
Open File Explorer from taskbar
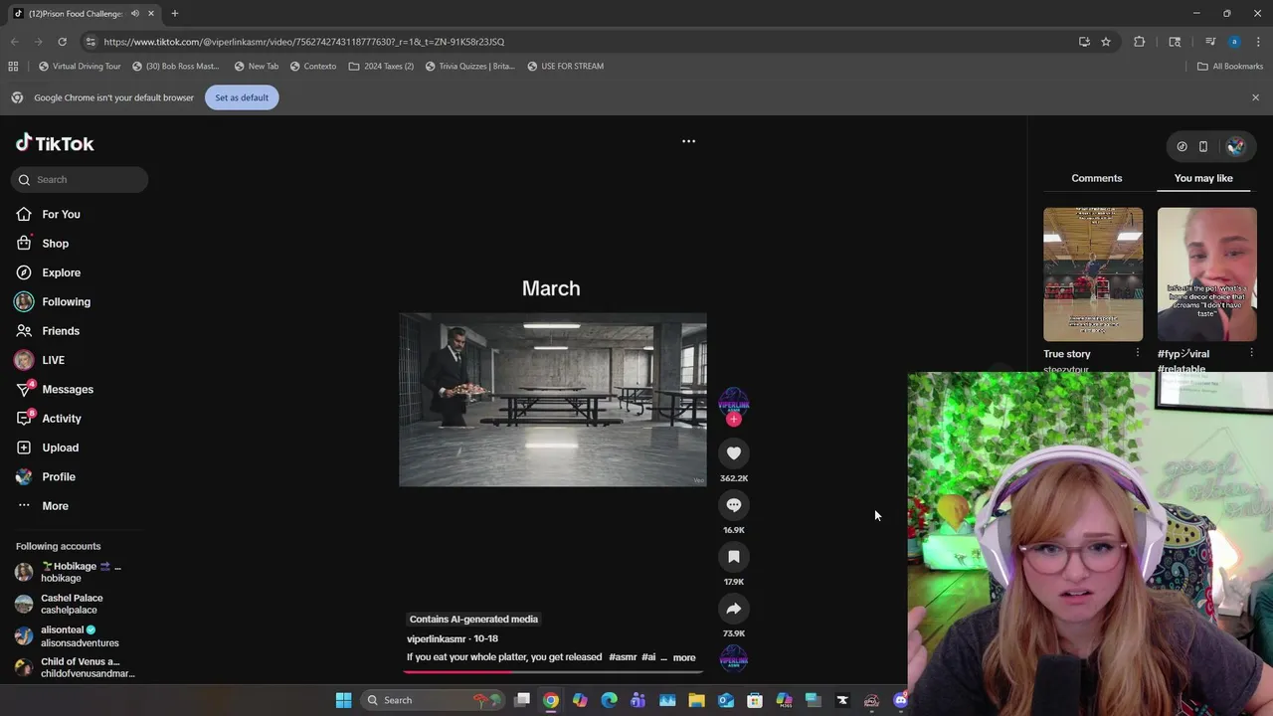click(696, 700)
